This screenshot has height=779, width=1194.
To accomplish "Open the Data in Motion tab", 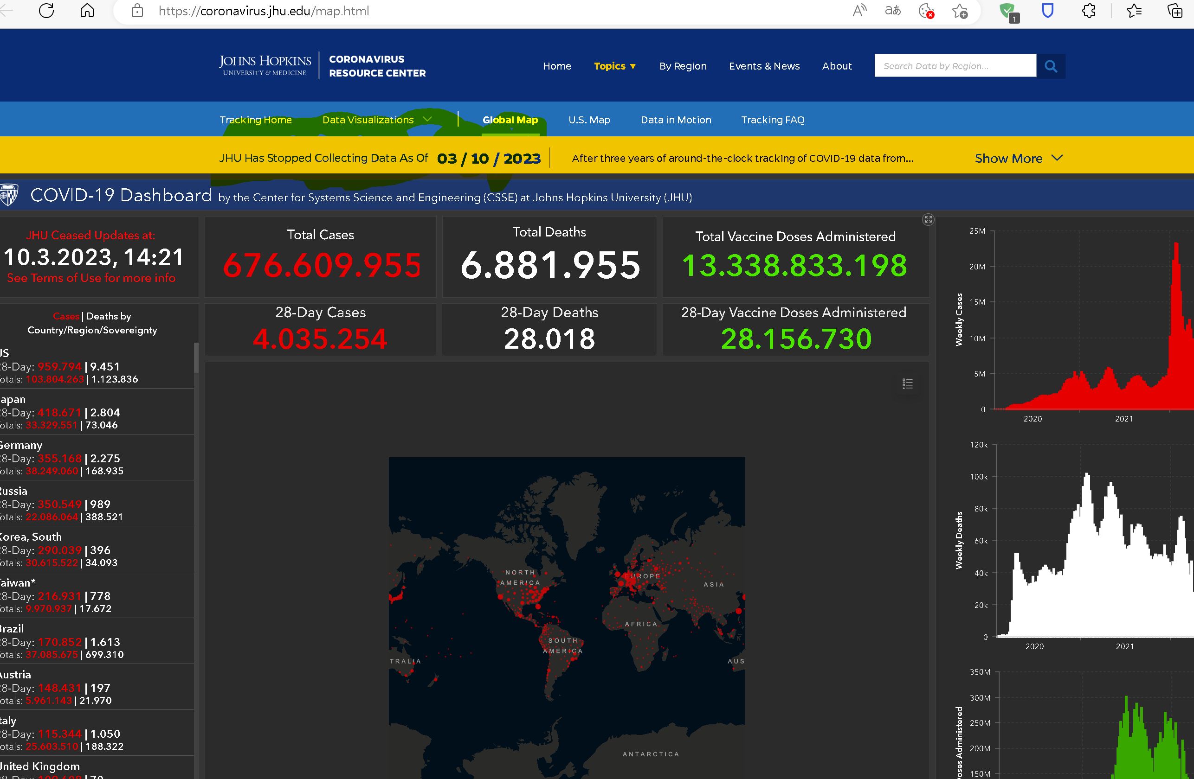I will point(676,120).
